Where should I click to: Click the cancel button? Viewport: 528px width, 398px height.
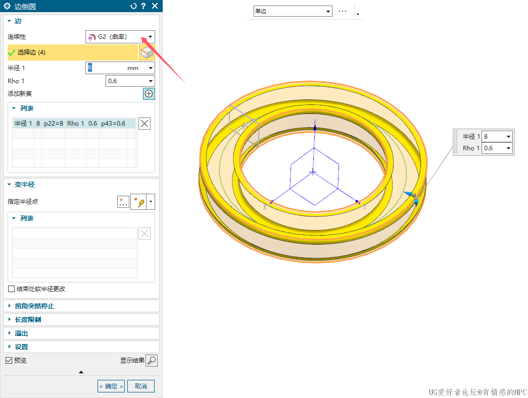pyautogui.click(x=141, y=386)
